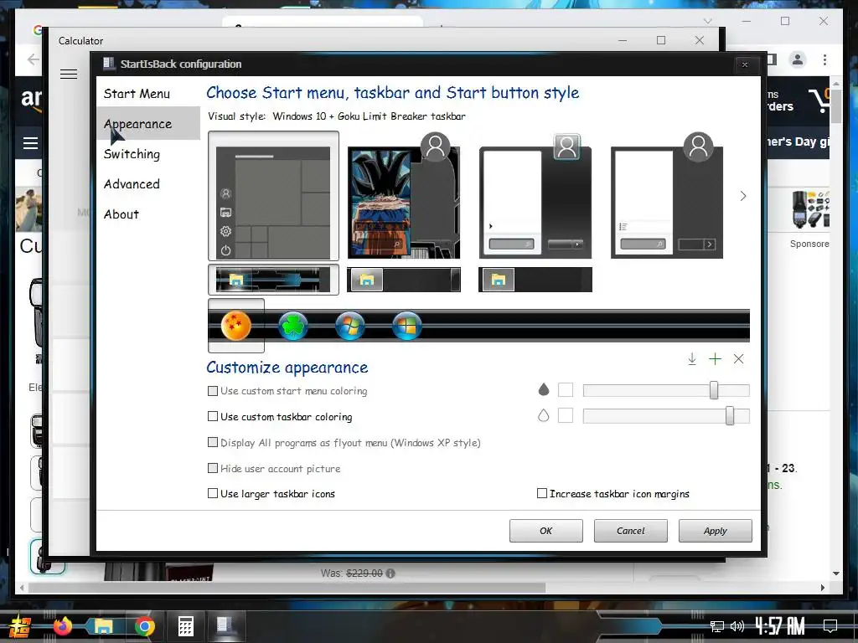858x643 pixels.
Task: Click the browser horizontal scrollbar
Action: click(287, 588)
